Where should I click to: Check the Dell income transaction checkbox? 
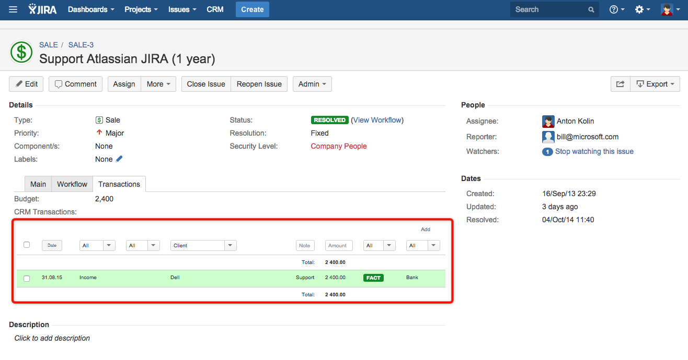coord(27,279)
